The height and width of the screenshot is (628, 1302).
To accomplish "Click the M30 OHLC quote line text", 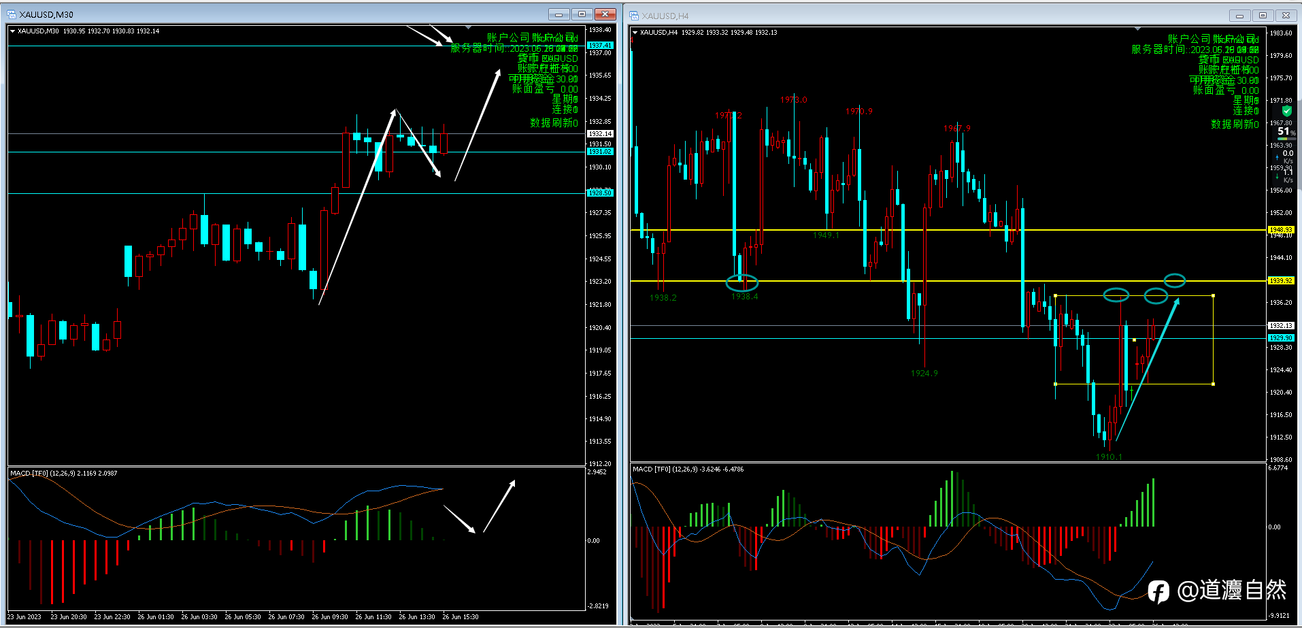I will pyautogui.click(x=88, y=31).
